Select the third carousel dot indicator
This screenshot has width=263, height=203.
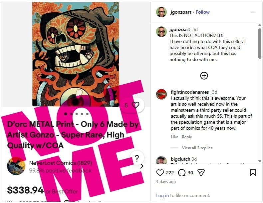coord(77,114)
